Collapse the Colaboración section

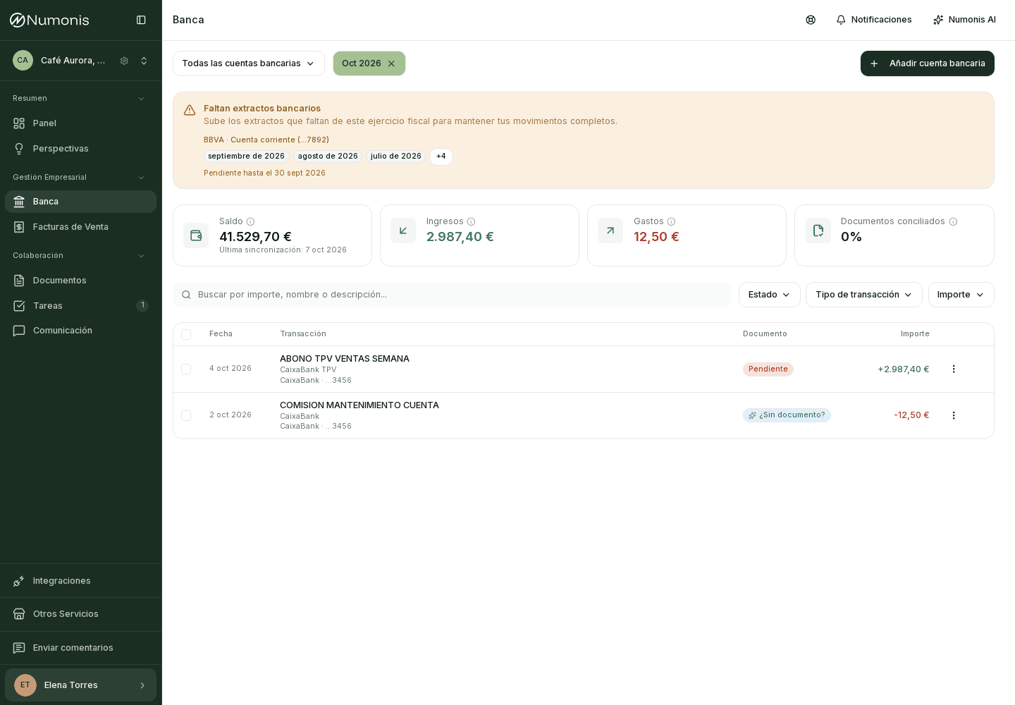141,256
